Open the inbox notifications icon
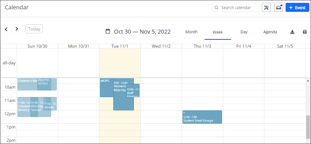Image resolution: width=311 pixels, height=144 pixels. 279,8
